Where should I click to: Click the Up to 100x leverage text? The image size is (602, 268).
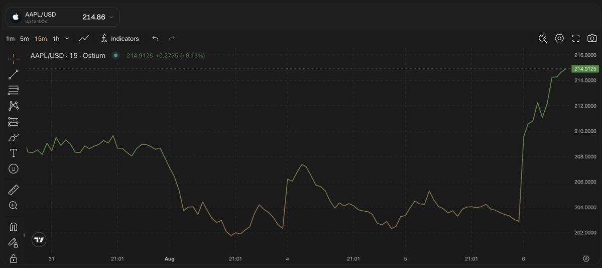click(36, 21)
